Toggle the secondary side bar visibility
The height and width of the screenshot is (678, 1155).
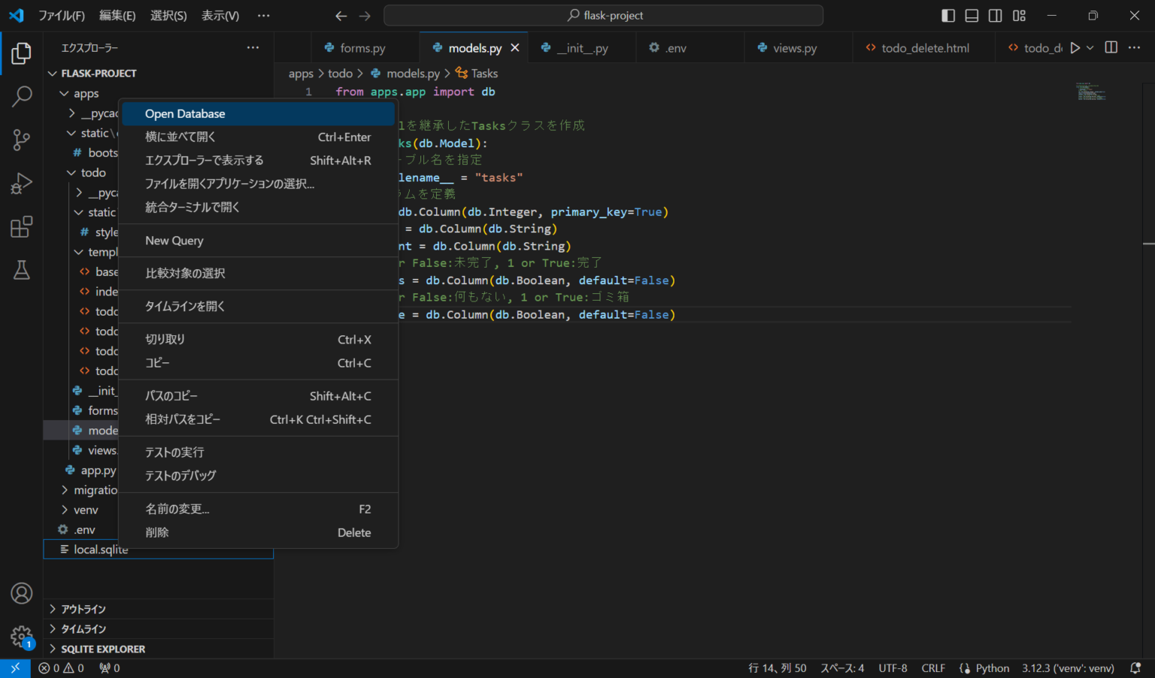pyautogui.click(x=995, y=15)
